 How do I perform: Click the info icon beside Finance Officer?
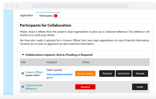23,73
